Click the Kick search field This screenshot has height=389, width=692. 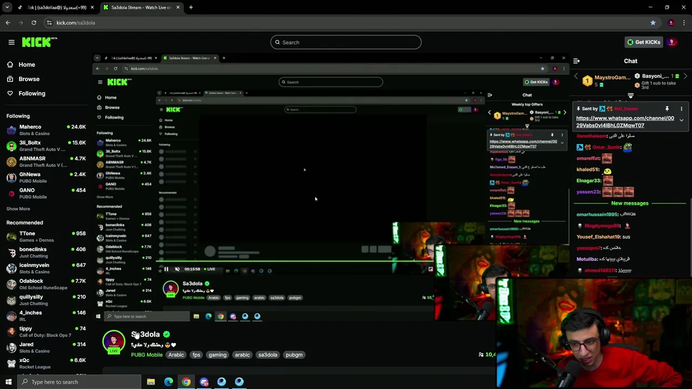click(346, 42)
